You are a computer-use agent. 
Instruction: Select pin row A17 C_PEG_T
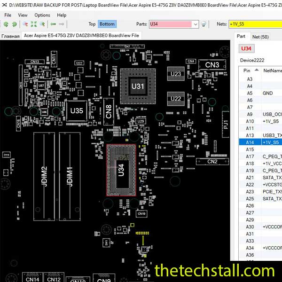pos(260,157)
